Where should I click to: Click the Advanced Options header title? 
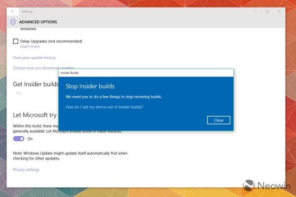click(38, 22)
